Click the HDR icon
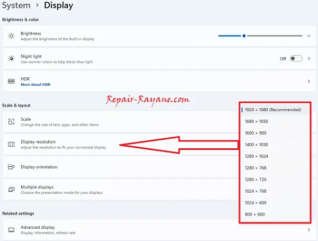The height and width of the screenshot is (241, 318). click(11, 82)
